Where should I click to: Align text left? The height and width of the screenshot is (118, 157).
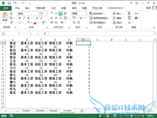pyautogui.click(x=52, y=18)
